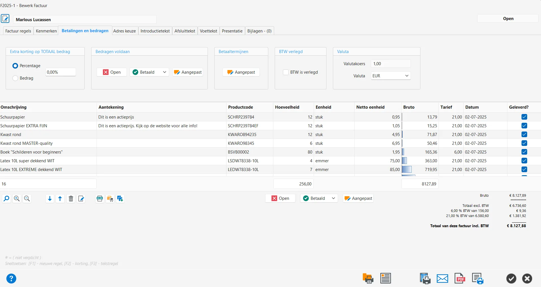Screen dimensions: 541x287
Task: Export the table to XLSX
Action: click(100, 199)
